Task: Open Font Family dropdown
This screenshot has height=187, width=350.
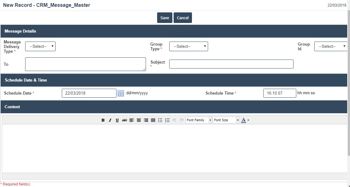Action: click(199, 120)
